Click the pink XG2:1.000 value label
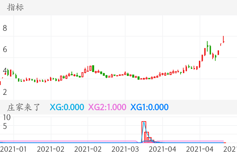Image resolution: width=237 pixels, height=157 pixels. pos(107,107)
